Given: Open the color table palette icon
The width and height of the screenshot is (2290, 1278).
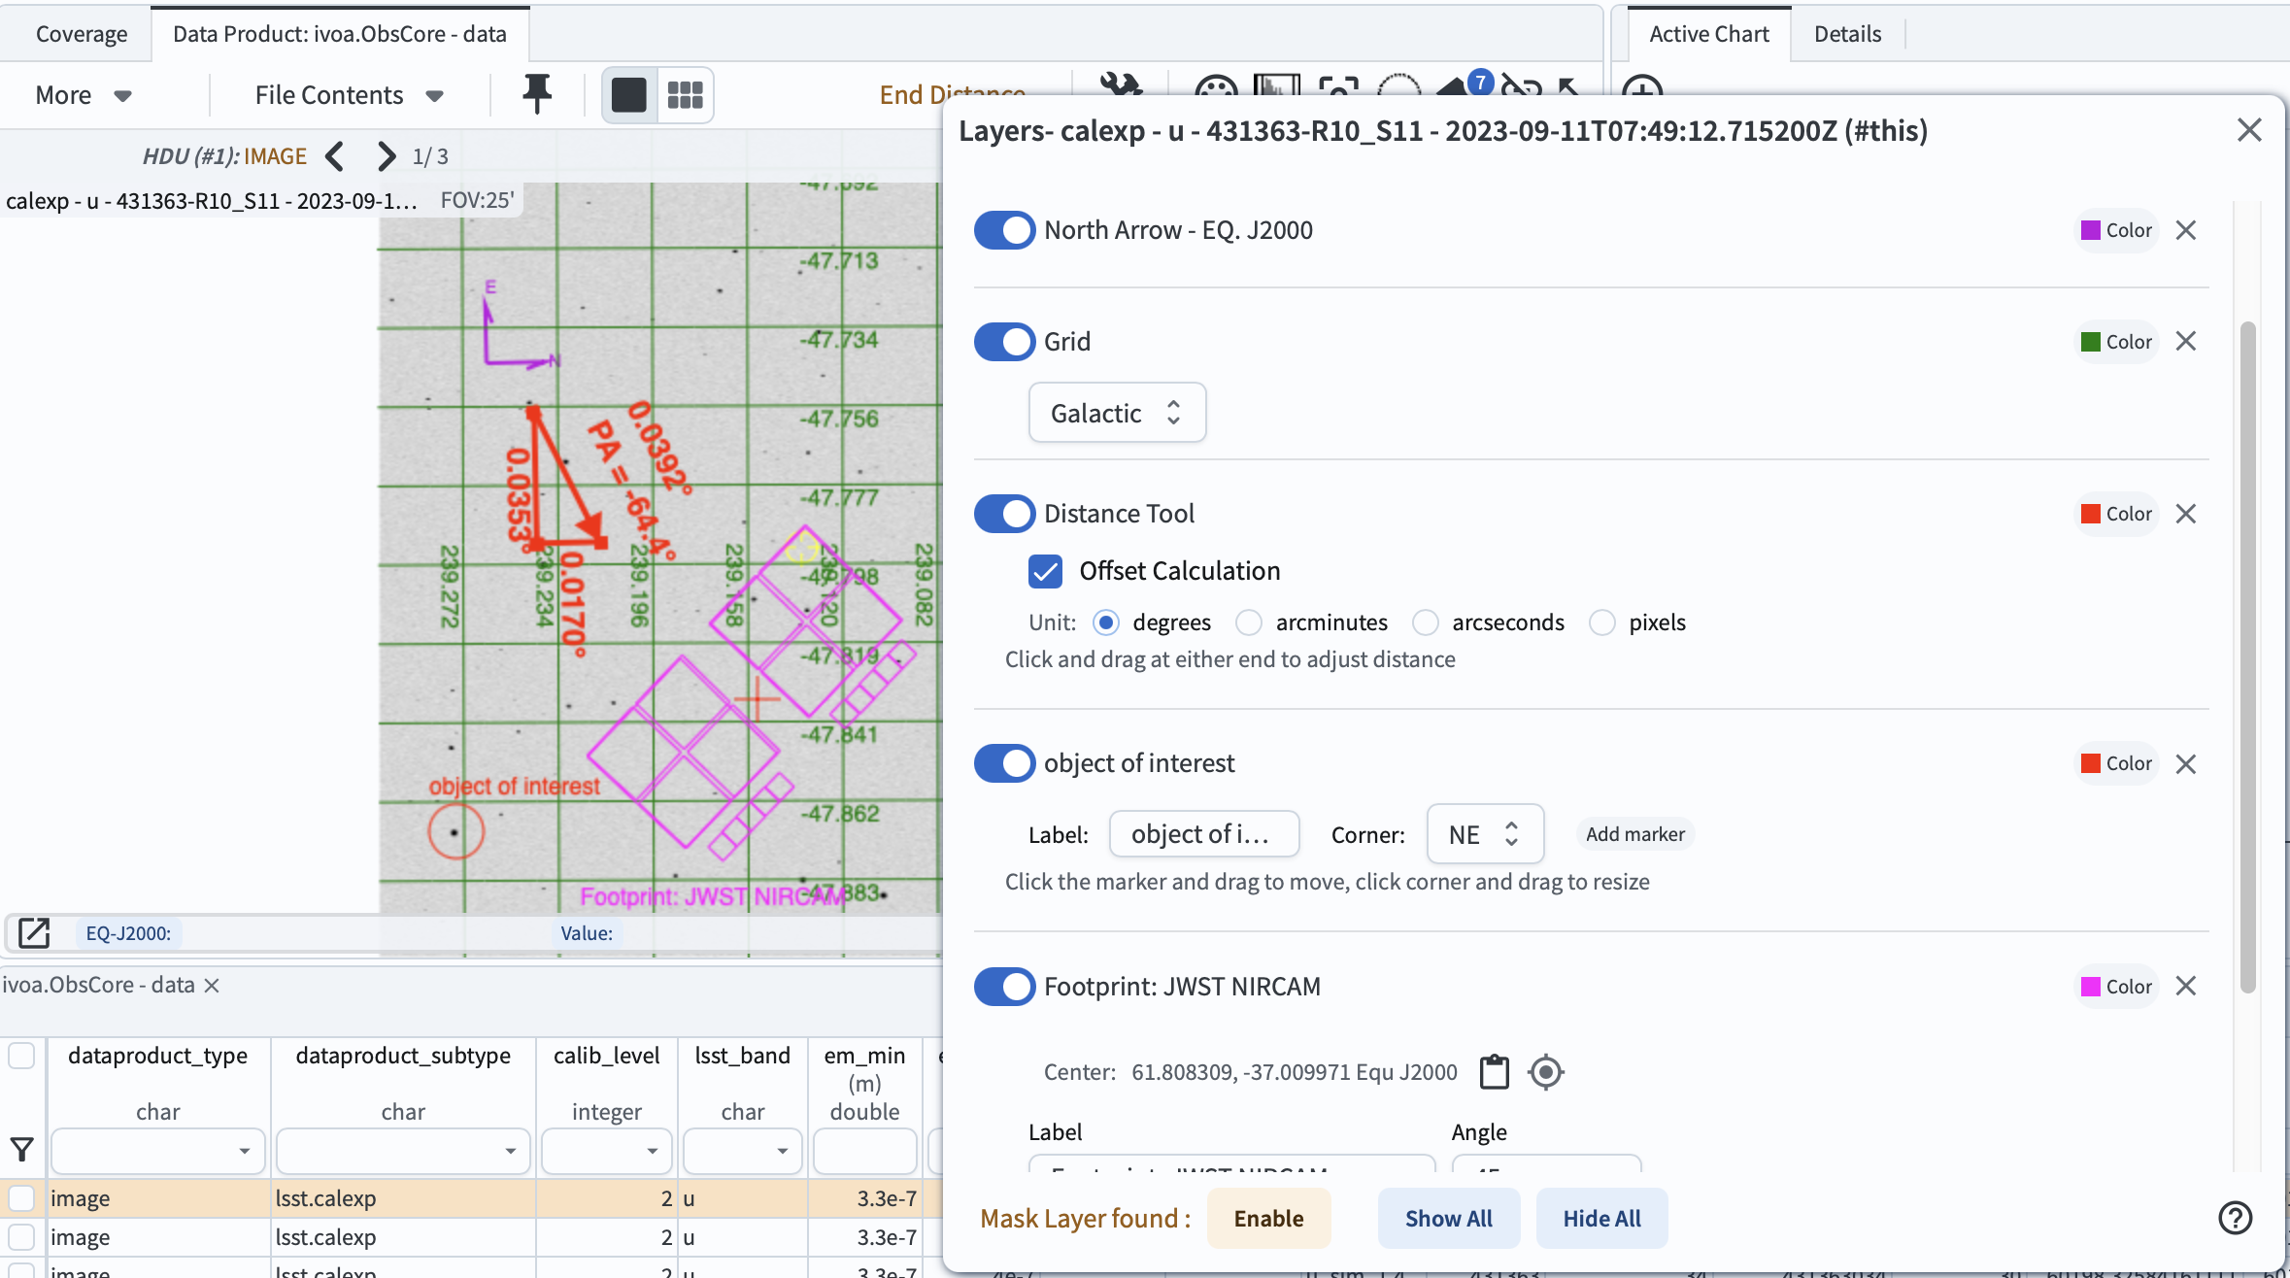Looking at the screenshot, I should point(1216,89).
